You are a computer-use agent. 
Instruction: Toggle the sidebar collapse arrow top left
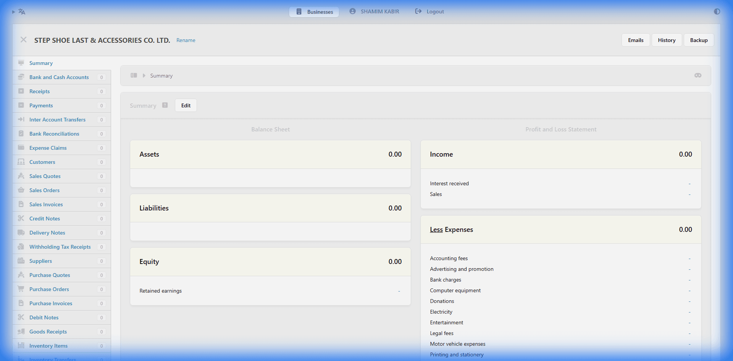point(13,11)
